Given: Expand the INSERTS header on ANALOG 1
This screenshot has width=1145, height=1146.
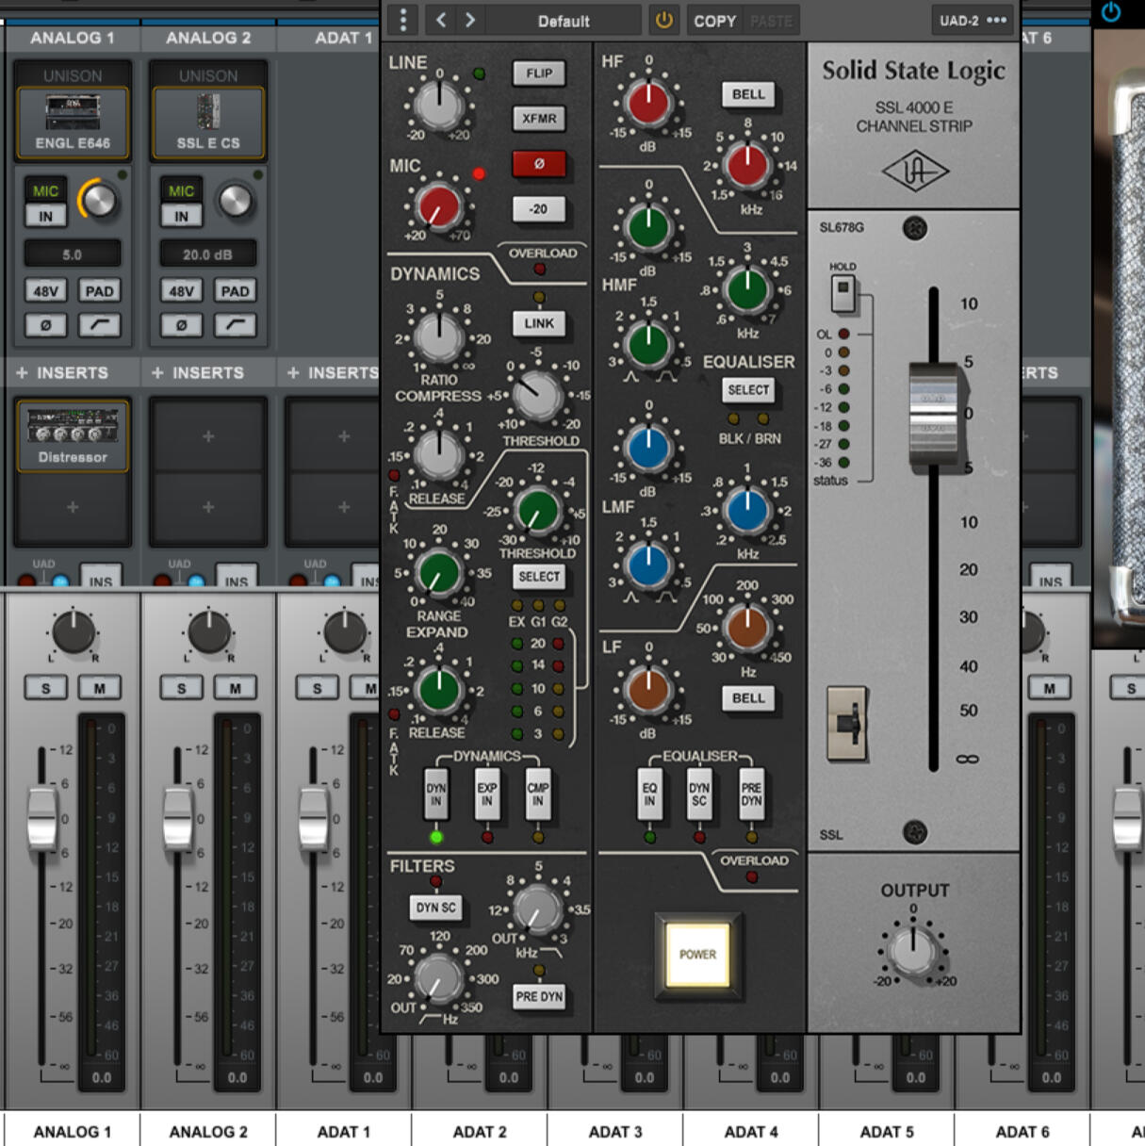Looking at the screenshot, I should click(x=62, y=373).
